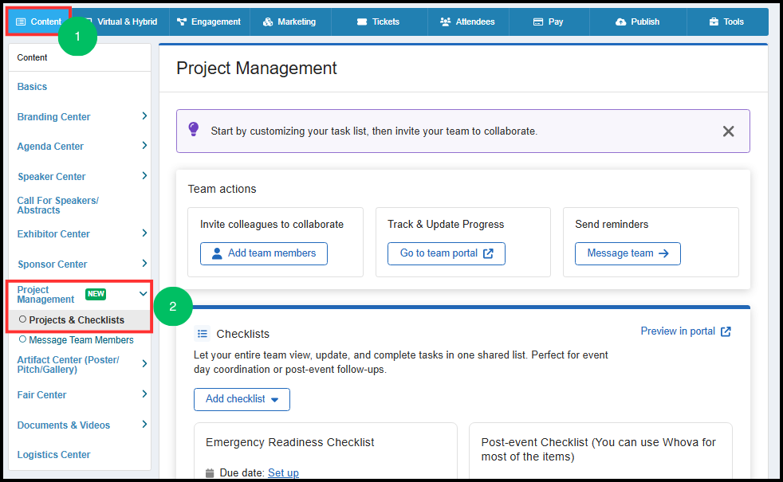Click the purple lightbulb tip icon
The height and width of the screenshot is (482, 783).
tap(194, 129)
